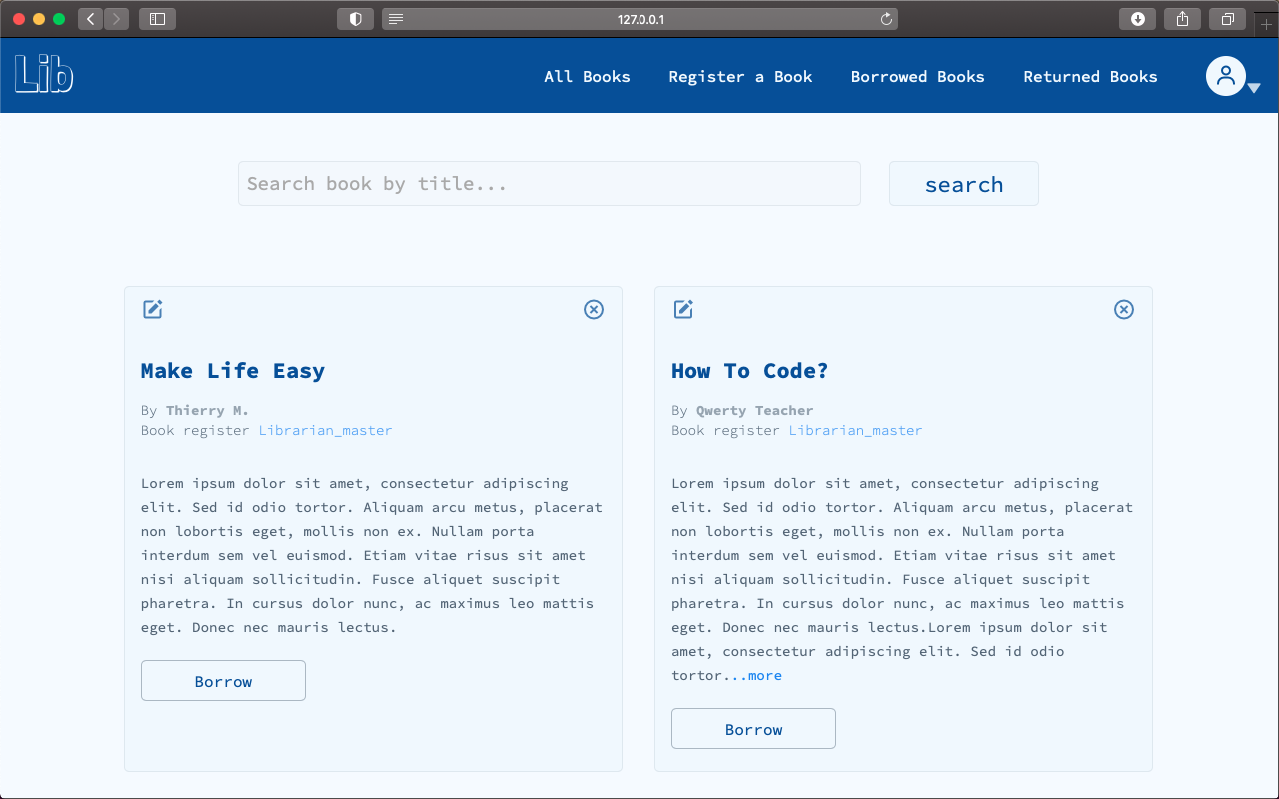Open the user profile icon
Image resolution: width=1279 pixels, height=799 pixels.
pyautogui.click(x=1226, y=76)
